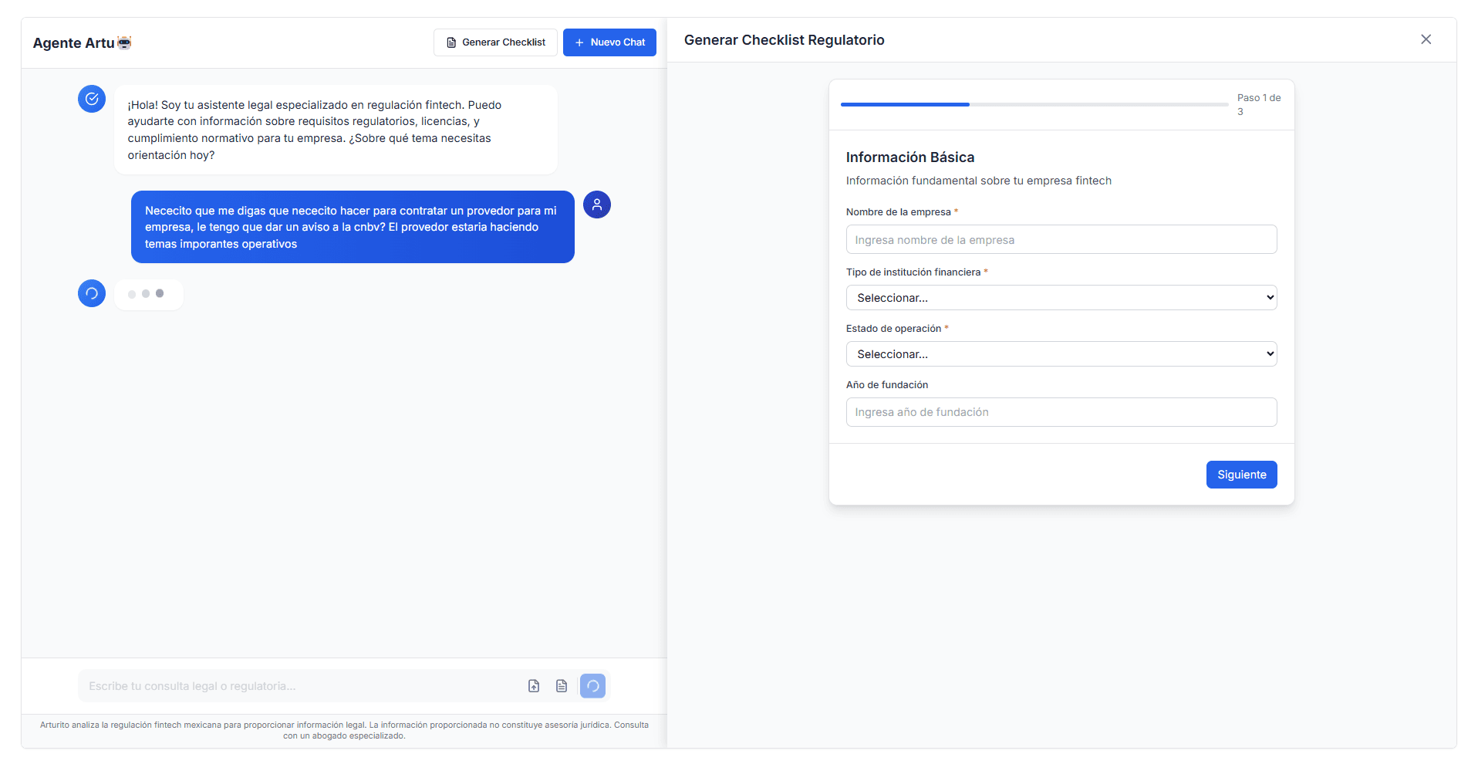This screenshot has height=781, width=1478.
Task: Click the Nombre de la empresa field
Action: click(1061, 239)
